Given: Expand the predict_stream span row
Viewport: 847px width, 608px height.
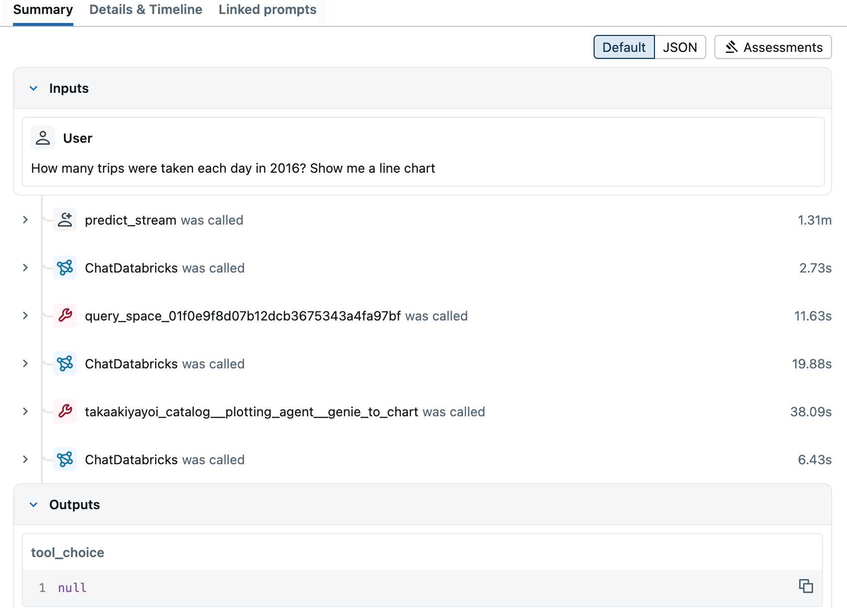Looking at the screenshot, I should pos(25,220).
